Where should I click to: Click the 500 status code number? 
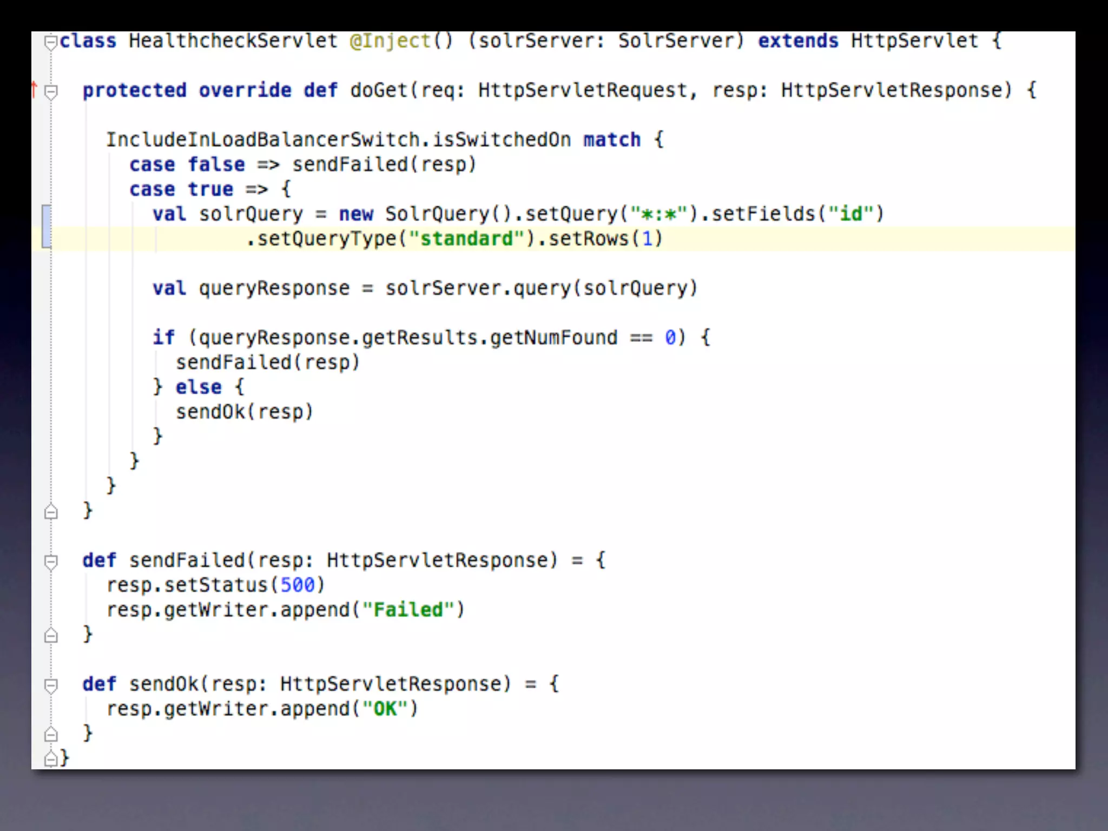pos(297,585)
